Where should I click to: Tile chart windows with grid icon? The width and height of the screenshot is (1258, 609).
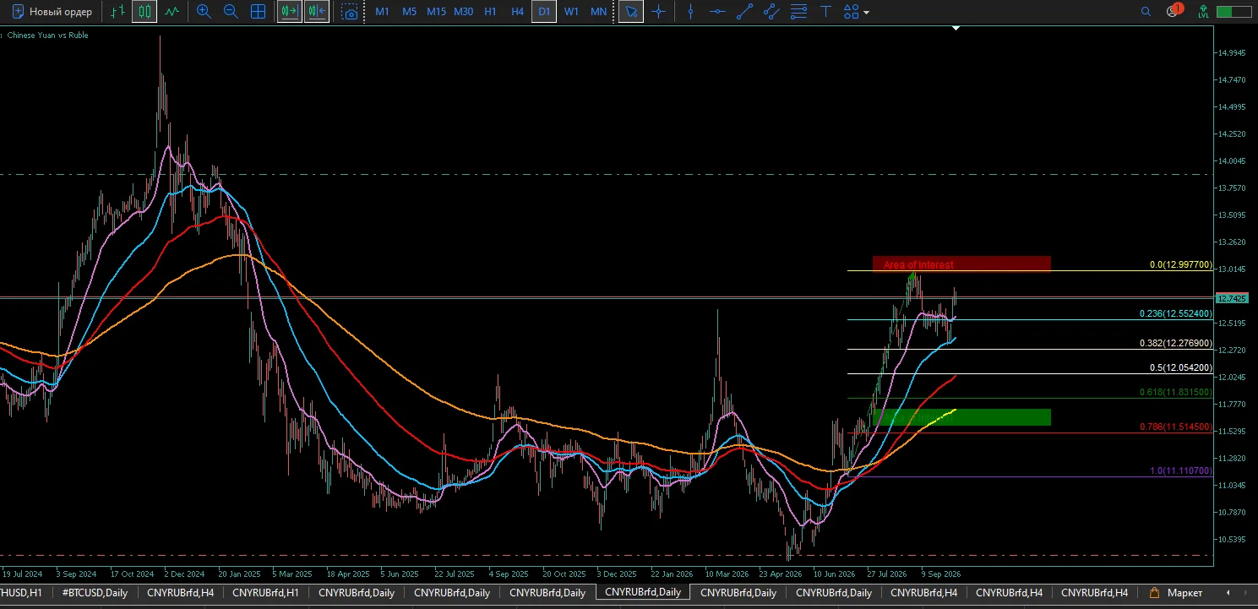259,12
